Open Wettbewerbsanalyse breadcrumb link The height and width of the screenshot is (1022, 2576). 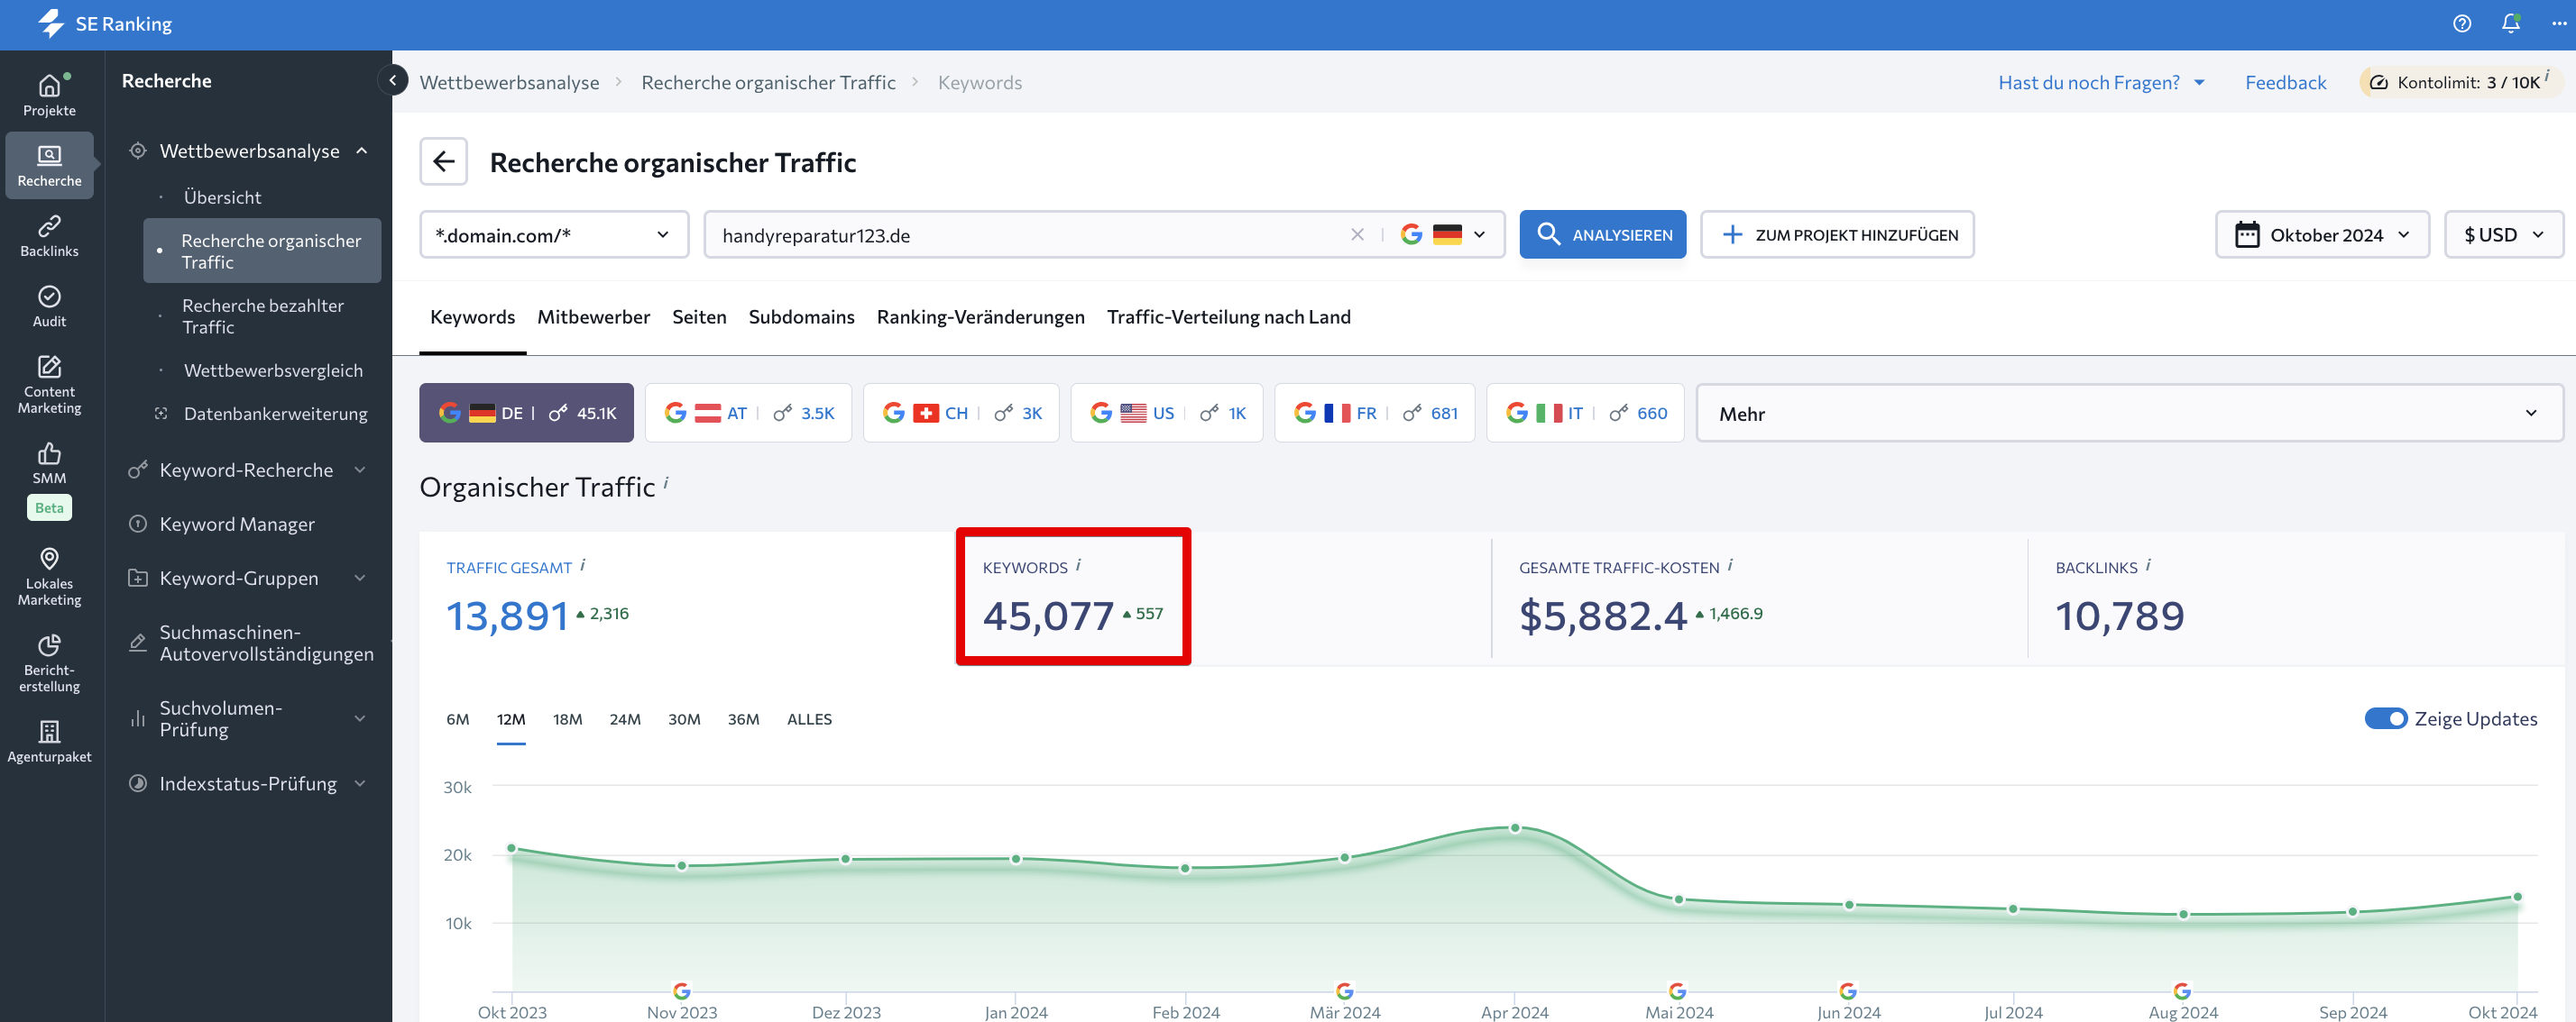tap(509, 82)
